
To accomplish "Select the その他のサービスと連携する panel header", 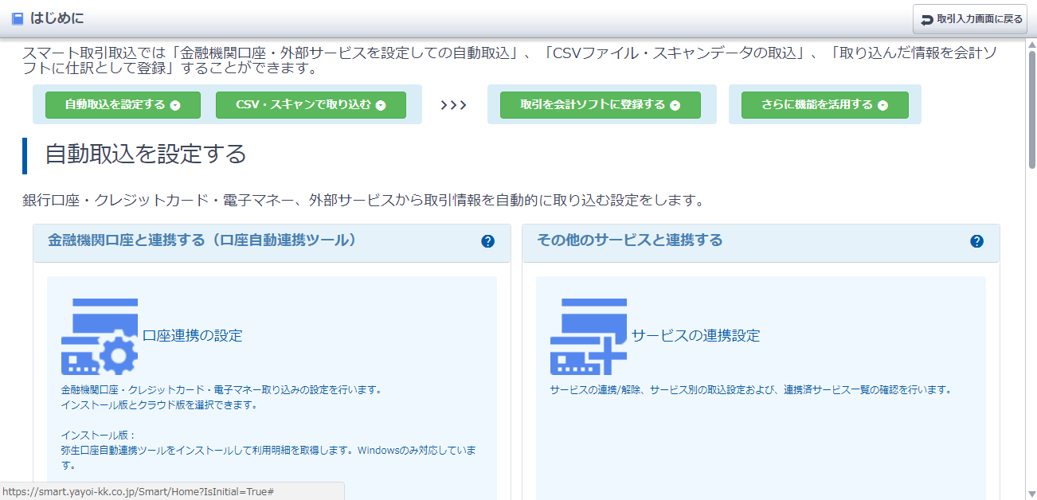I will coord(629,240).
